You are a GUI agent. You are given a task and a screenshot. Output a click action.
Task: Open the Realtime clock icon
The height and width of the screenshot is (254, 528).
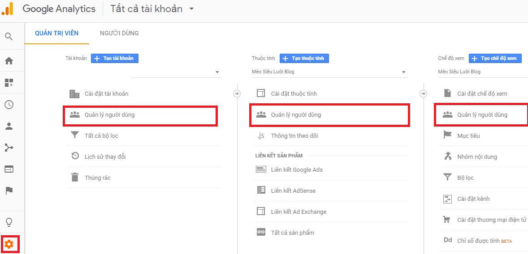coord(9,105)
